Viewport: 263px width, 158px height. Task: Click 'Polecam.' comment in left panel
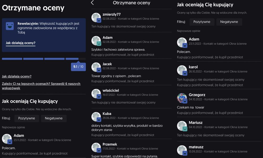[x=9, y=148]
